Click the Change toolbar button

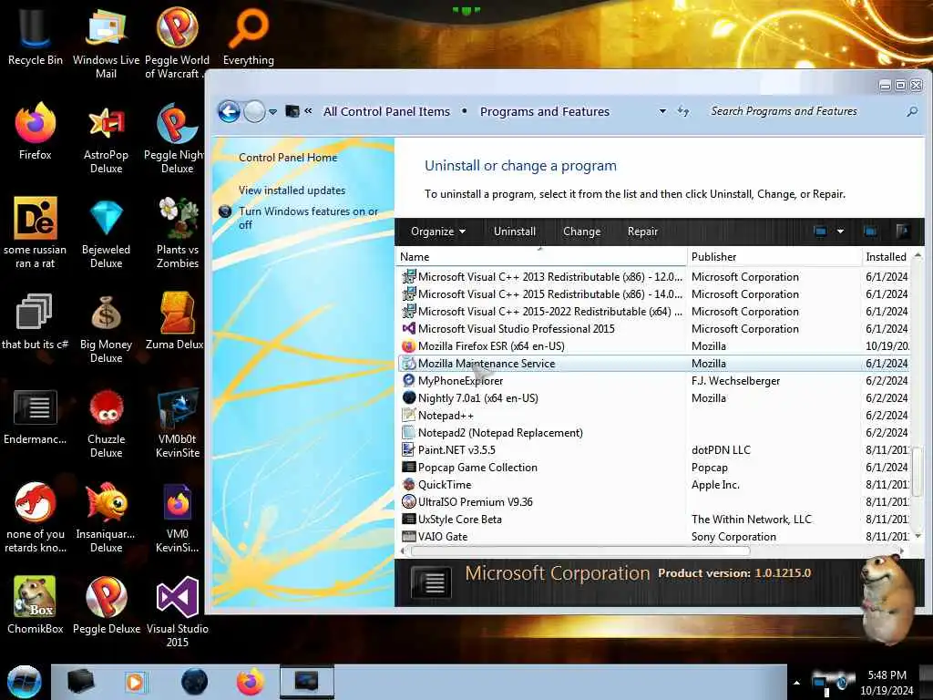[581, 232]
